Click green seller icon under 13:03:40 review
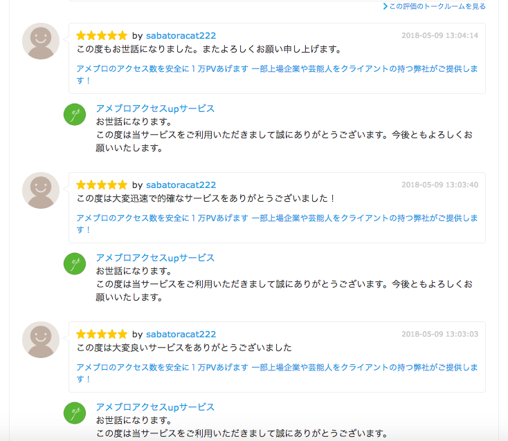This screenshot has height=441, width=508. (75, 263)
